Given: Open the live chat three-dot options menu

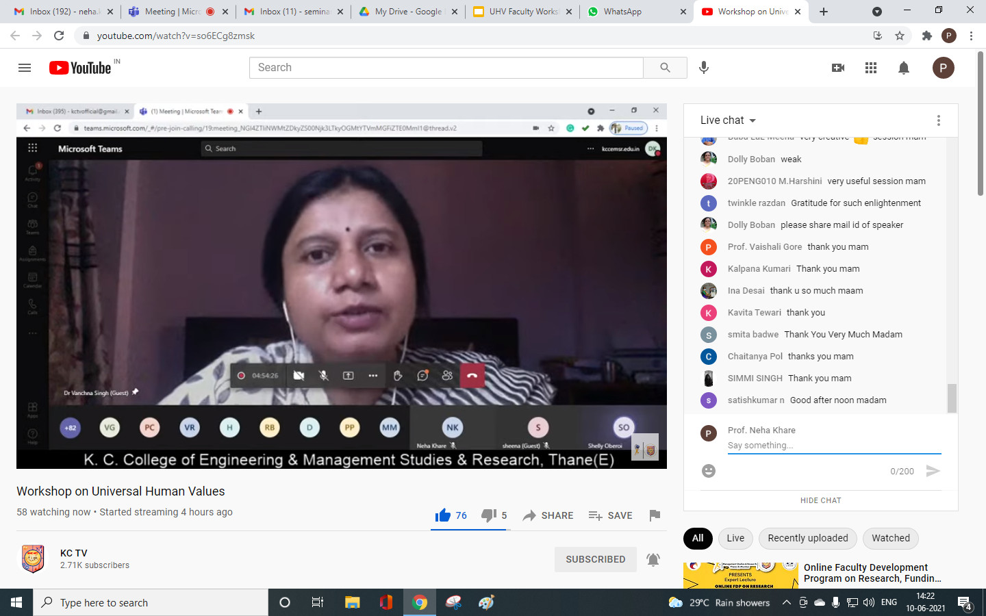Looking at the screenshot, I should point(938,120).
